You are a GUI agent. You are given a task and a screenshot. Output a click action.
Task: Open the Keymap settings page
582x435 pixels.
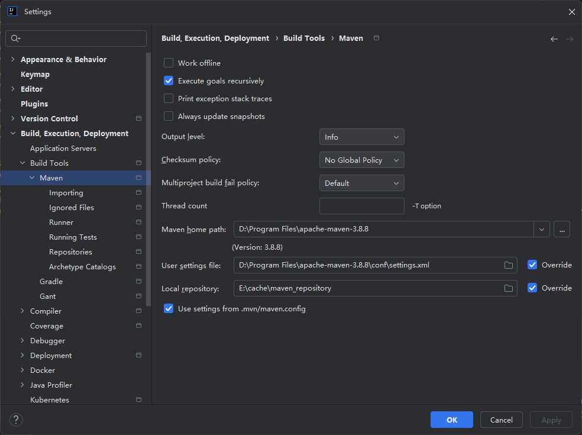[x=35, y=75]
